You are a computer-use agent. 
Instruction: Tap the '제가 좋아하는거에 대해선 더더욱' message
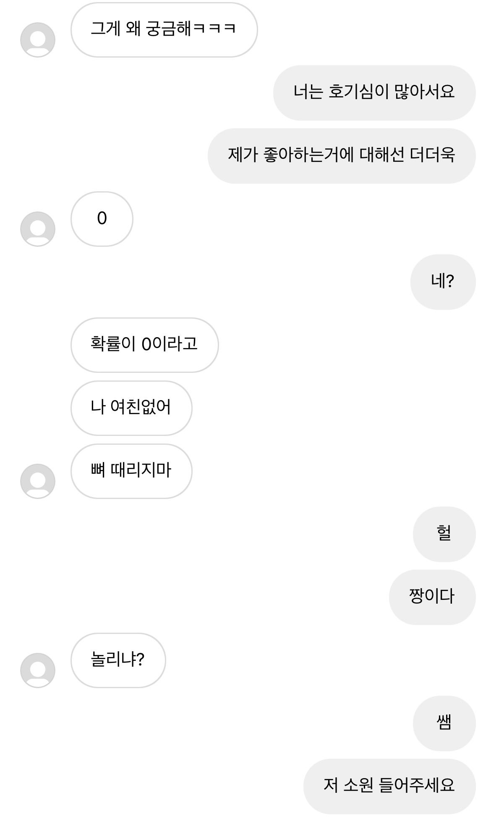pyautogui.click(x=341, y=156)
